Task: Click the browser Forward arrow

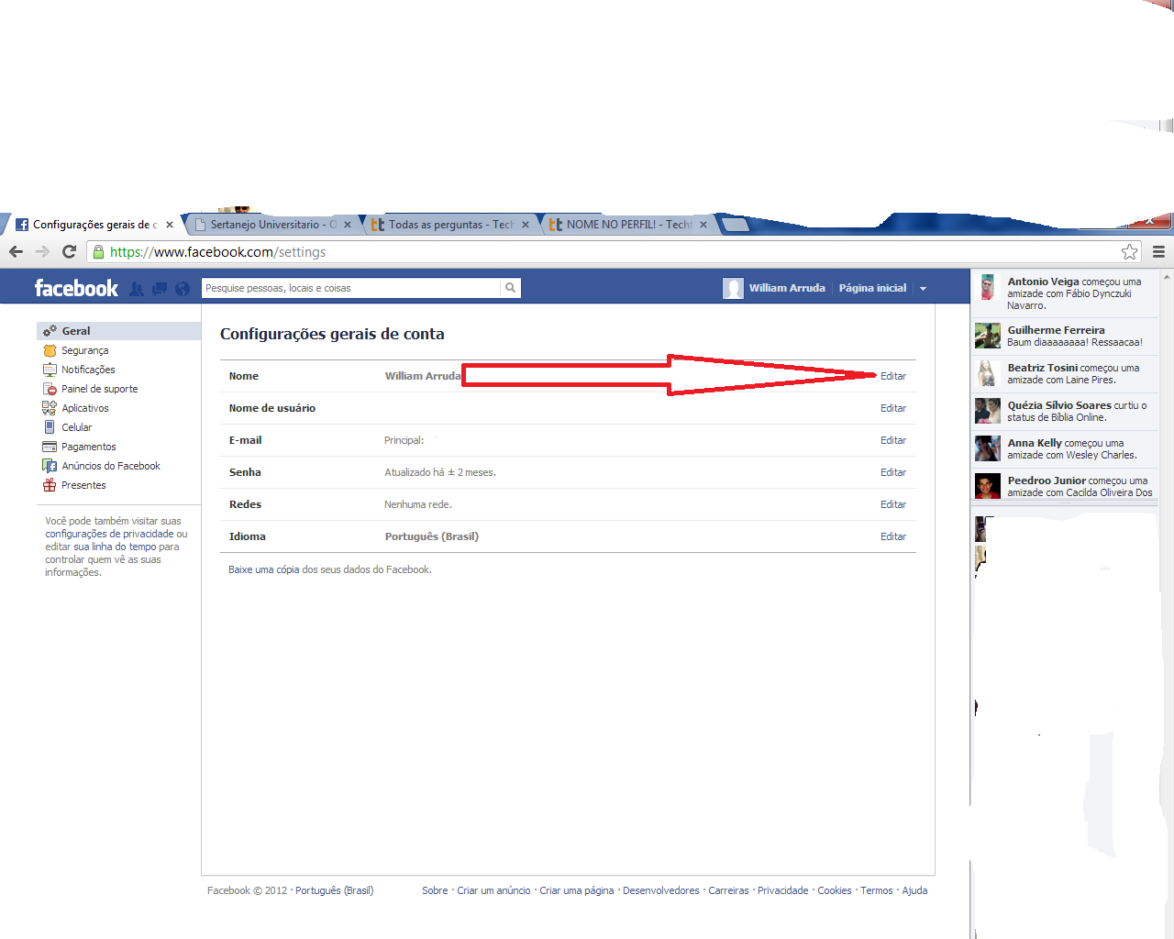Action: [x=42, y=251]
